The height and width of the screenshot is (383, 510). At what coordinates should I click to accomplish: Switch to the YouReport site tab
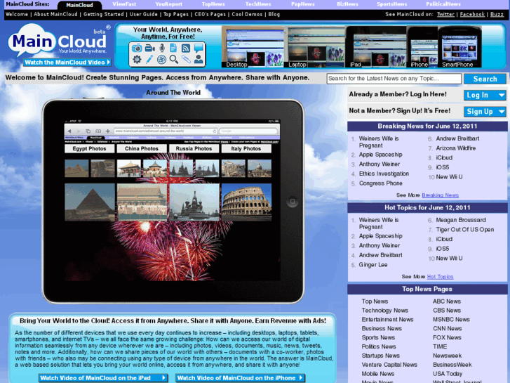(168, 4)
